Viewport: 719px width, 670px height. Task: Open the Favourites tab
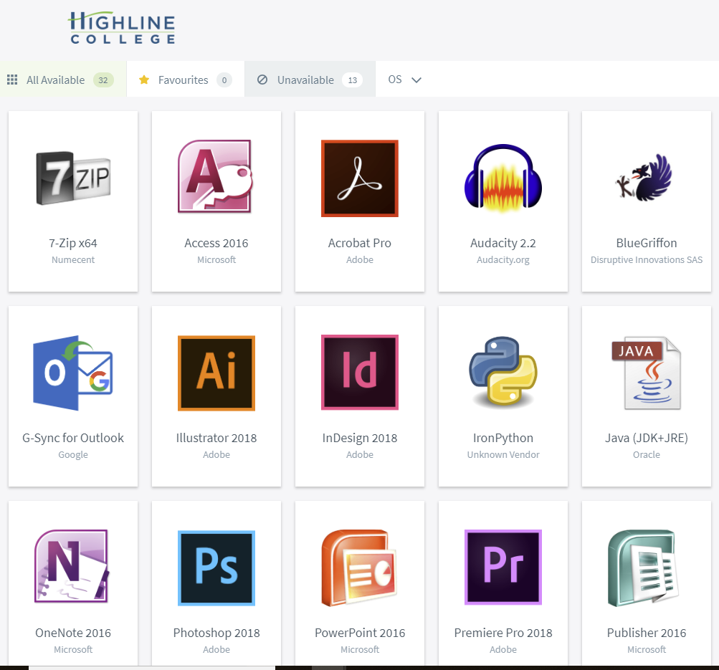(x=186, y=80)
